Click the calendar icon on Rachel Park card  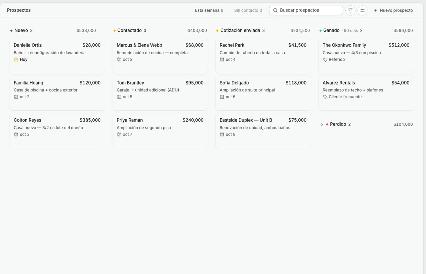pos(222,59)
